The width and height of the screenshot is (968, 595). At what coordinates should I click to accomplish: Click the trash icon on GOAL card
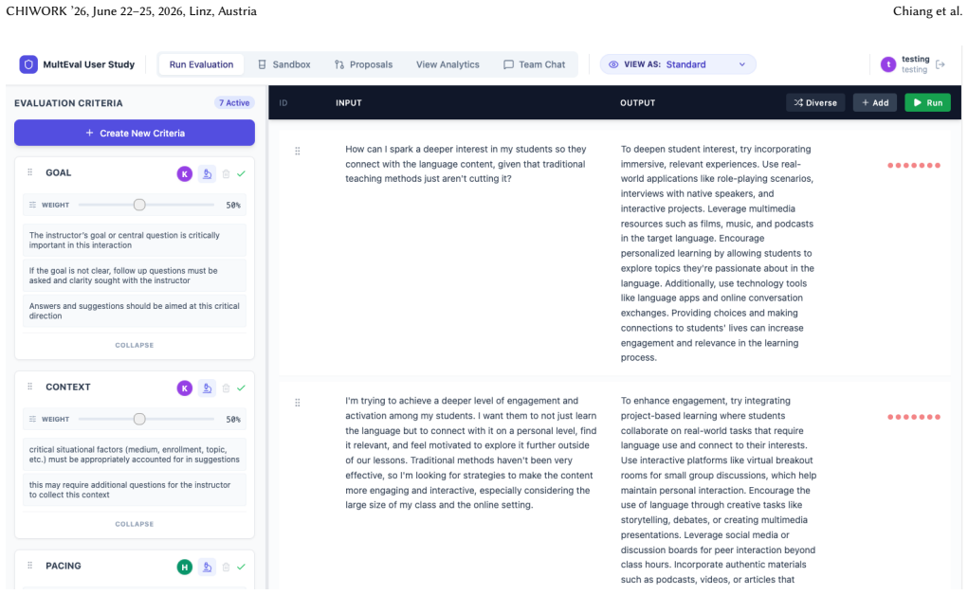(226, 174)
